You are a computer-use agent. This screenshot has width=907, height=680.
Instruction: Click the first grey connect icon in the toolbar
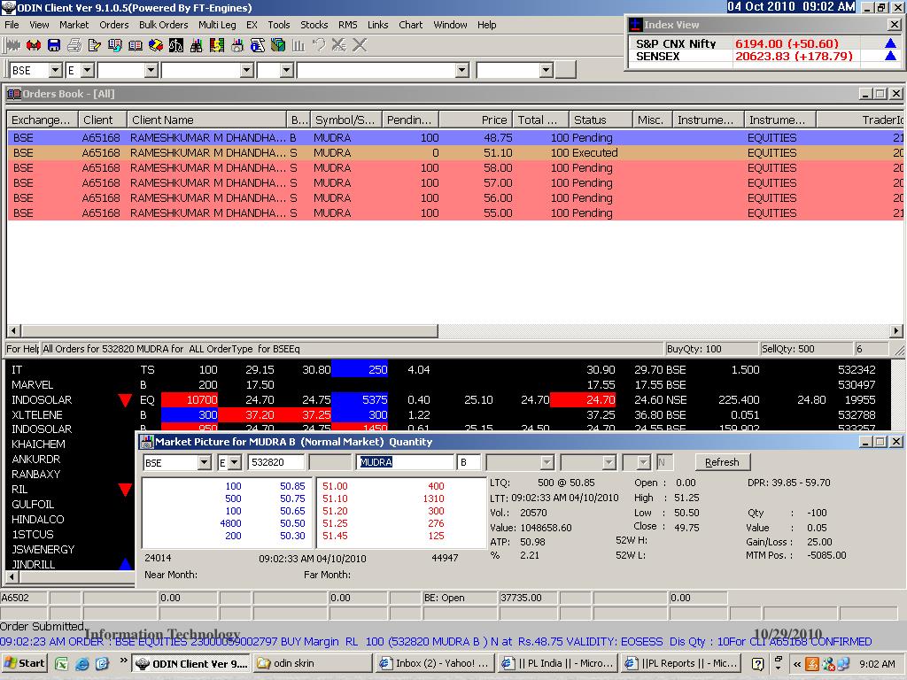(13, 45)
